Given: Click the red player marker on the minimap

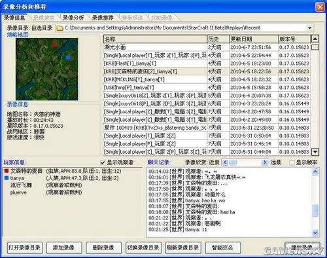Looking at the screenshot, I should coord(54,45).
